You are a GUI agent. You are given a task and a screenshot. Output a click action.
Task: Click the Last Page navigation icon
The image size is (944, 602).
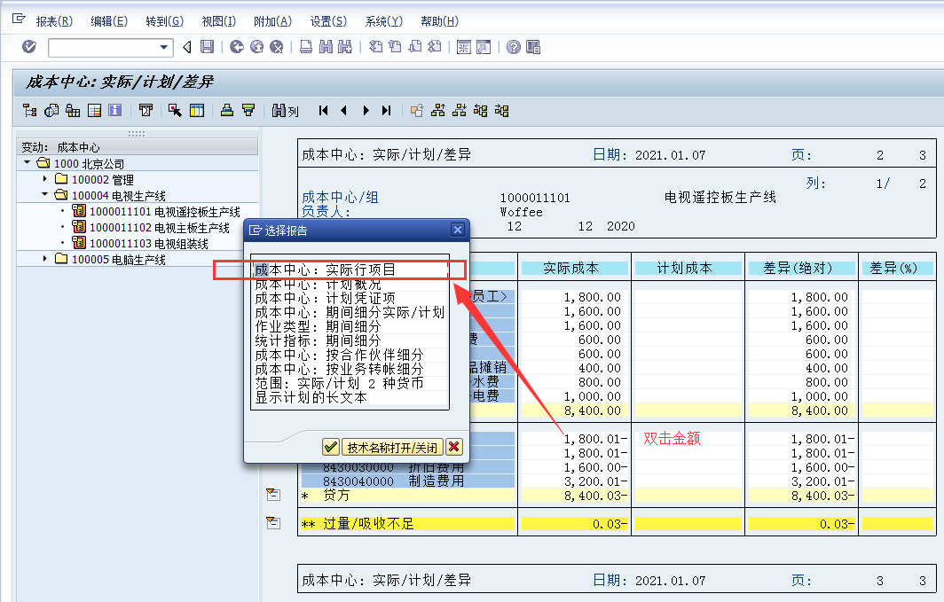coord(387,111)
